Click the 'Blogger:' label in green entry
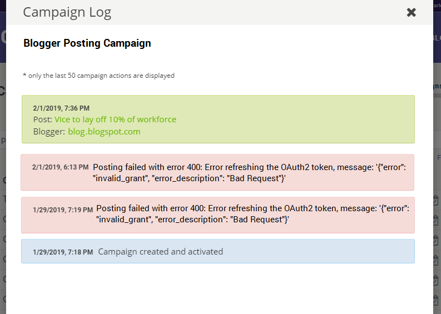The width and height of the screenshot is (441, 314). (49, 132)
